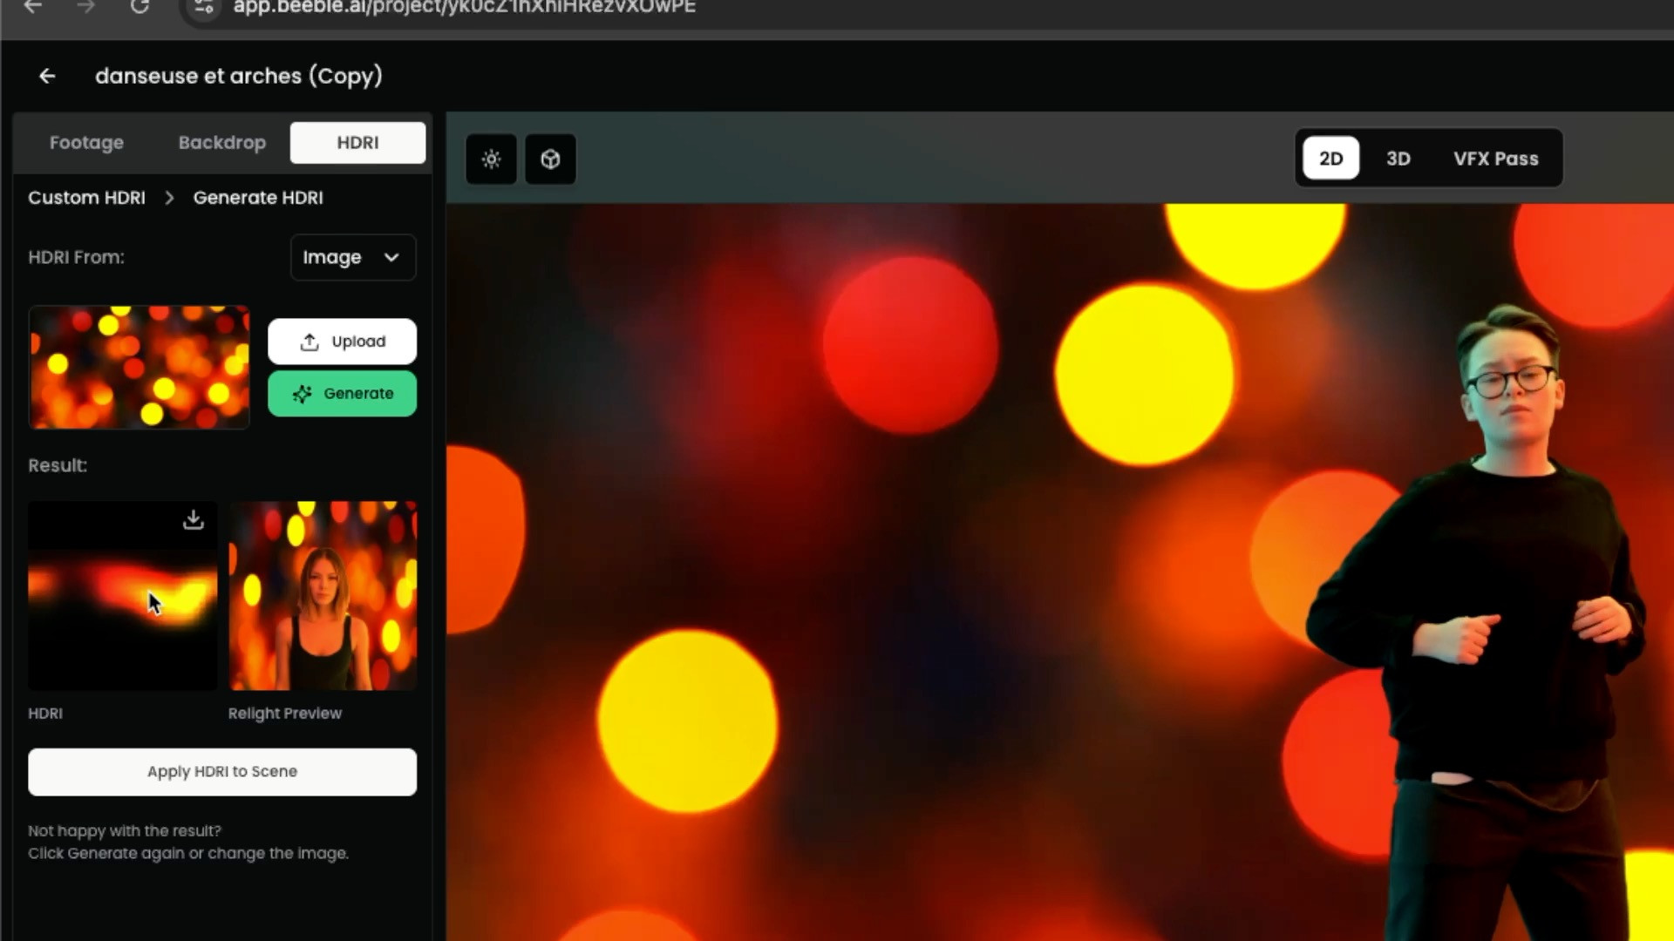Switch to VFX Pass view
The image size is (1674, 941).
[x=1496, y=159]
